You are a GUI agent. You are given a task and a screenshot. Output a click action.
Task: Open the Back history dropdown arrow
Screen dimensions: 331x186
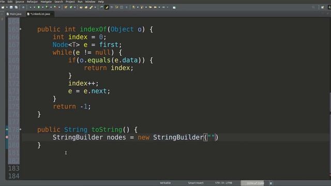[159, 7]
